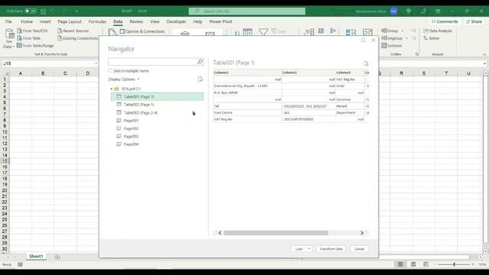Viewport: 489px width, 275px height.
Task: Open Load button dropdown arrow
Action: point(309,249)
